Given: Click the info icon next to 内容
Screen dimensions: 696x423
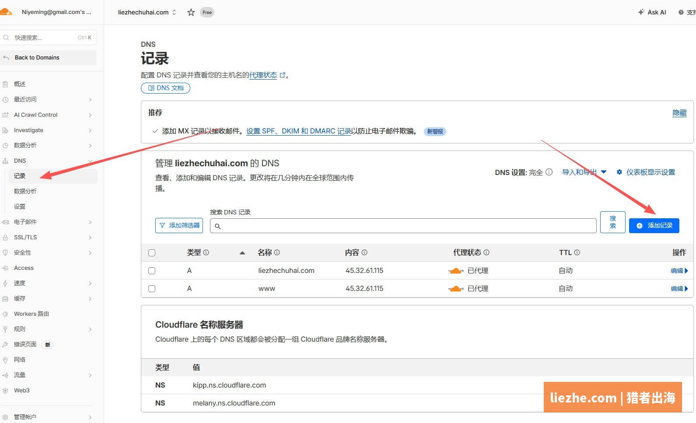Looking at the screenshot, I should pyautogui.click(x=364, y=252).
